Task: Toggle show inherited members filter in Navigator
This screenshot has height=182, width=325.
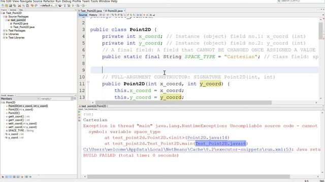Action: point(3,177)
